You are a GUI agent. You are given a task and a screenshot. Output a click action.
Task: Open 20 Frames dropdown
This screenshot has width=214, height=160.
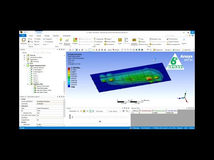[x=102, y=111]
